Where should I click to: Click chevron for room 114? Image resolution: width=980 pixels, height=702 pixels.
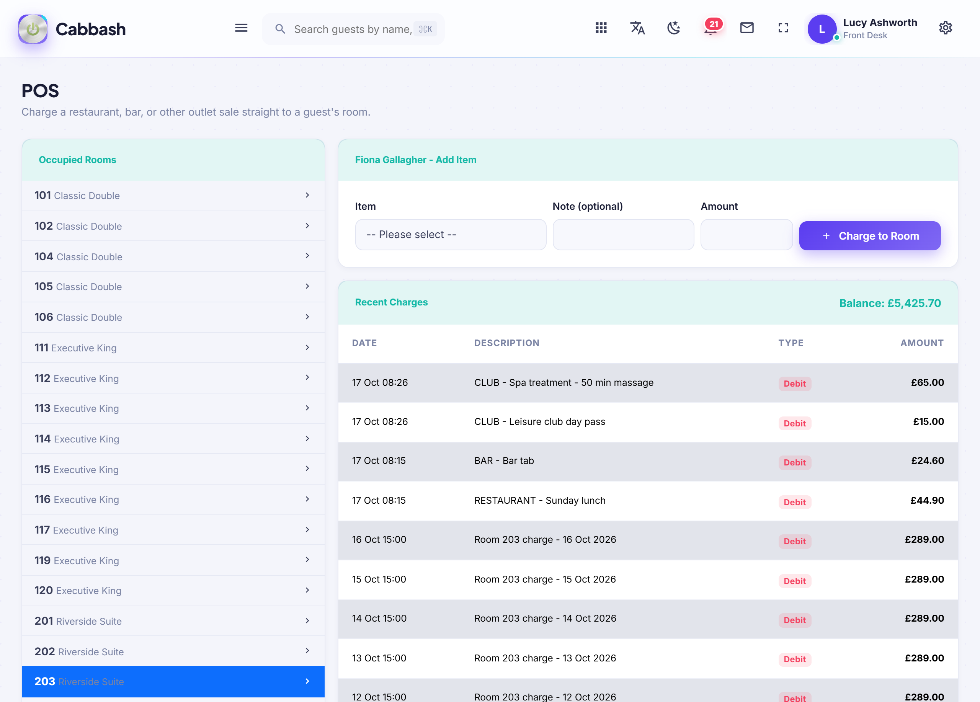tap(307, 439)
